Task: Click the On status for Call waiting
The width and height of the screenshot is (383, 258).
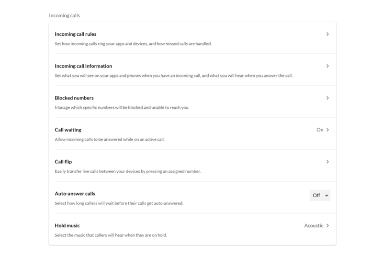Action: pos(320,130)
